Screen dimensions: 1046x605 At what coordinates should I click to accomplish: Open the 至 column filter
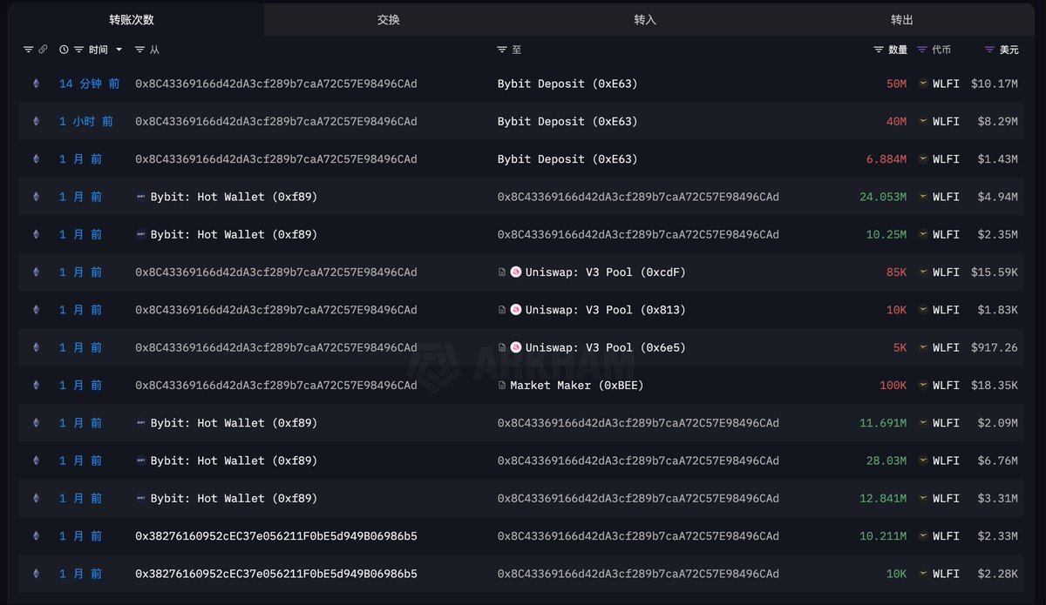(x=502, y=50)
